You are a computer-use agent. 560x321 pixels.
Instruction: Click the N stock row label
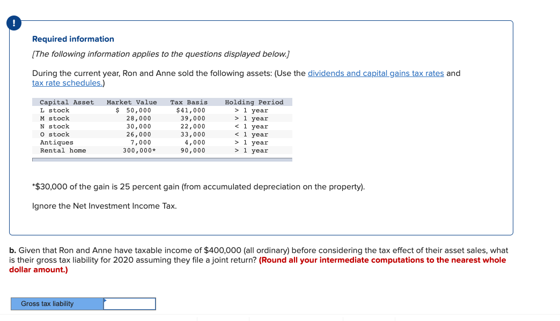[x=55, y=126]
